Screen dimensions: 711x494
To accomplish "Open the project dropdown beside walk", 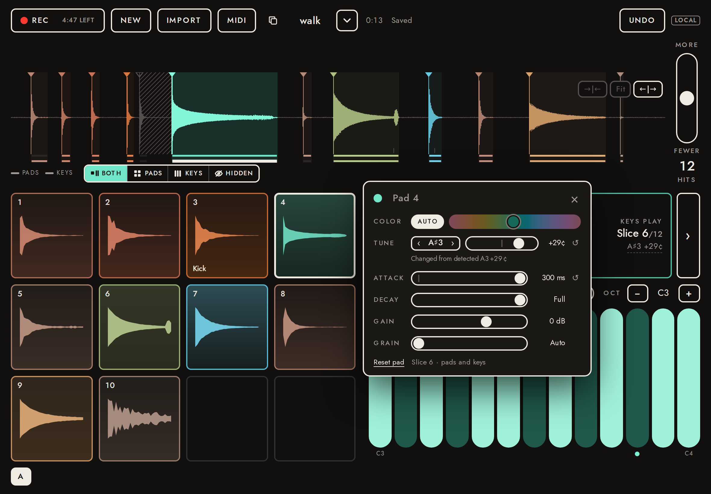I will (x=347, y=20).
